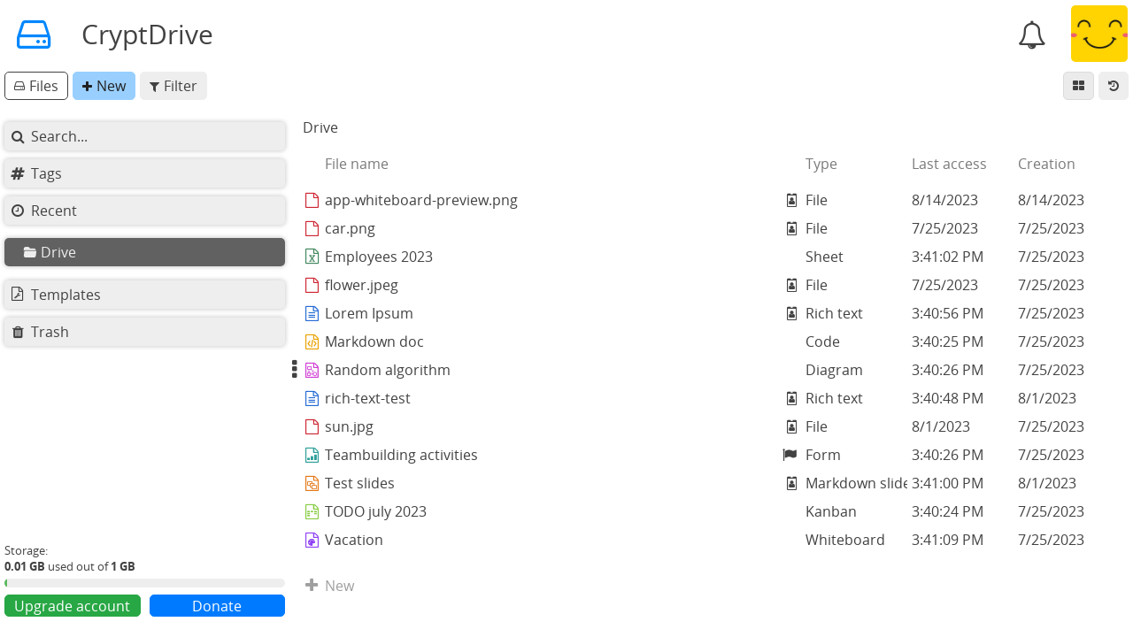Click owner badge icon for sun.jpg

click(791, 426)
